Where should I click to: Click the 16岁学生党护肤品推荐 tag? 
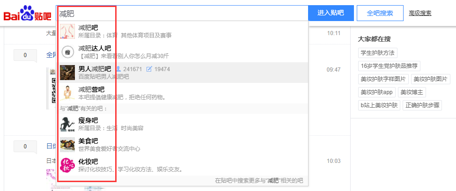click(x=389, y=66)
